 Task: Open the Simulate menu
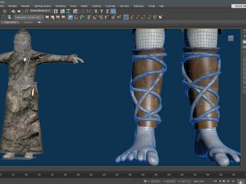(12, 6)
